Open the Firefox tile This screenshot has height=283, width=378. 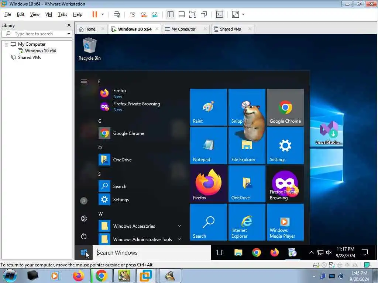coord(209,184)
